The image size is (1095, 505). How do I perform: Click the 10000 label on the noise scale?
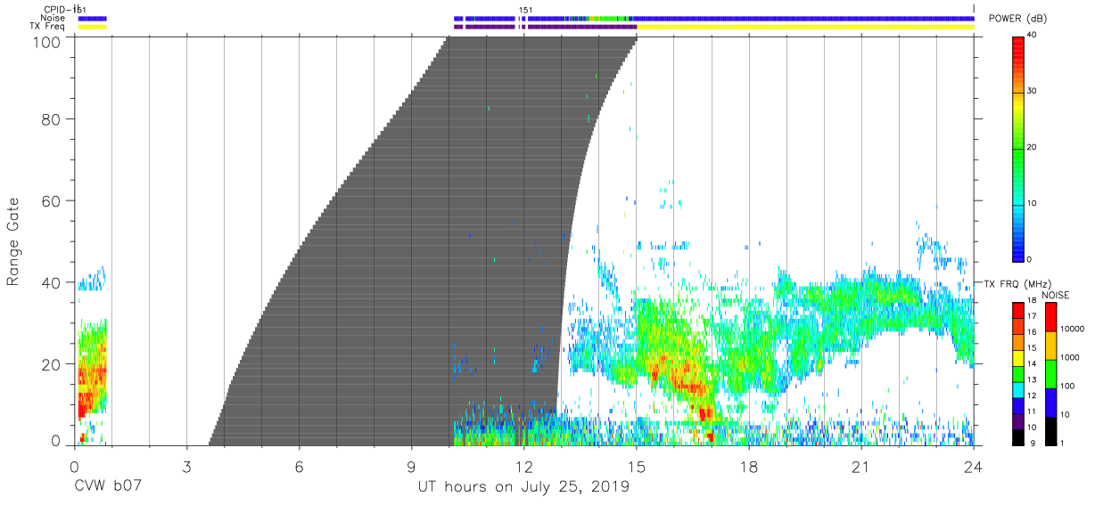coord(1071,329)
